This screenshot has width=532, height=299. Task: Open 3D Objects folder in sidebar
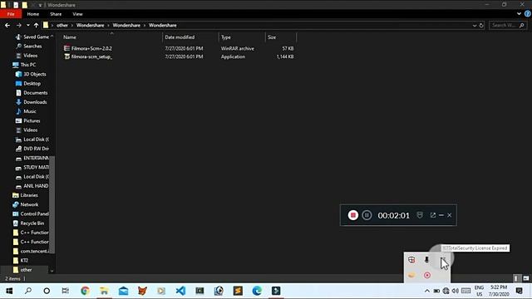click(x=31, y=74)
